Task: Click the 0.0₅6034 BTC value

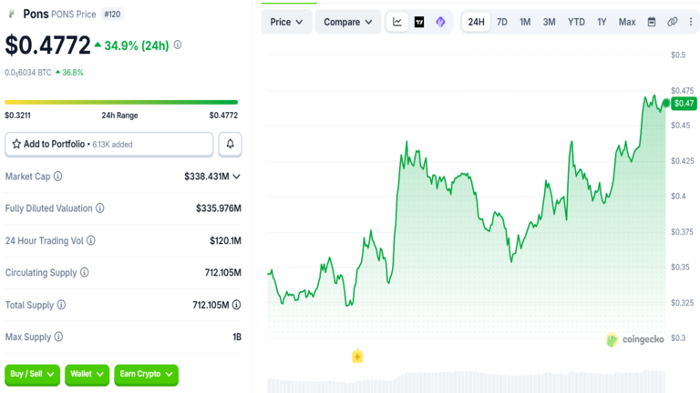Action: [28, 73]
